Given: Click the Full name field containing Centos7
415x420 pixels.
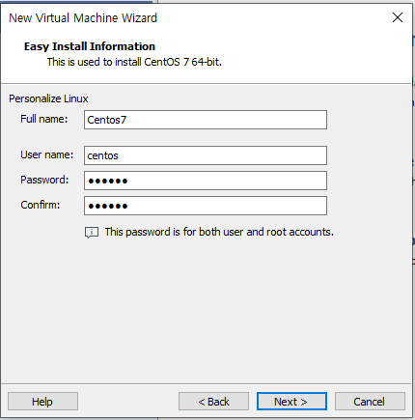Looking at the screenshot, I should pos(206,120).
